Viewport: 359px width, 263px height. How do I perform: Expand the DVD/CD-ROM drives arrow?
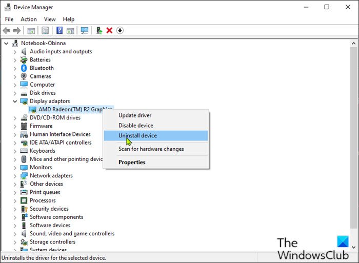tap(15, 118)
